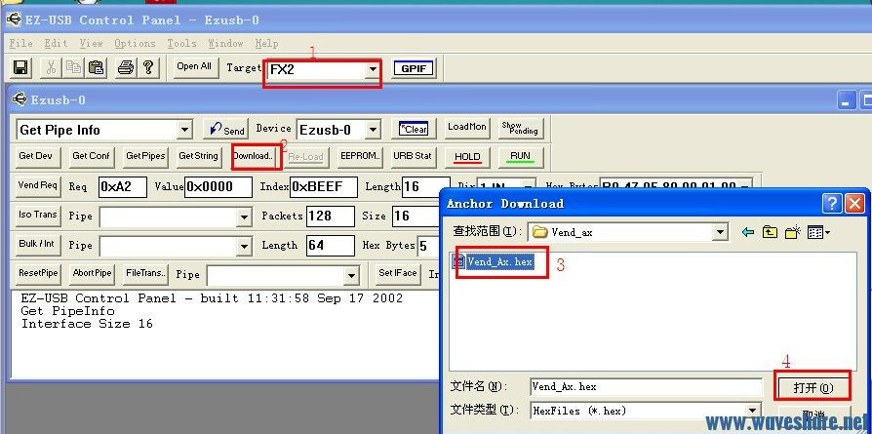Create new folder in Anchor Download dialog

coord(792,232)
